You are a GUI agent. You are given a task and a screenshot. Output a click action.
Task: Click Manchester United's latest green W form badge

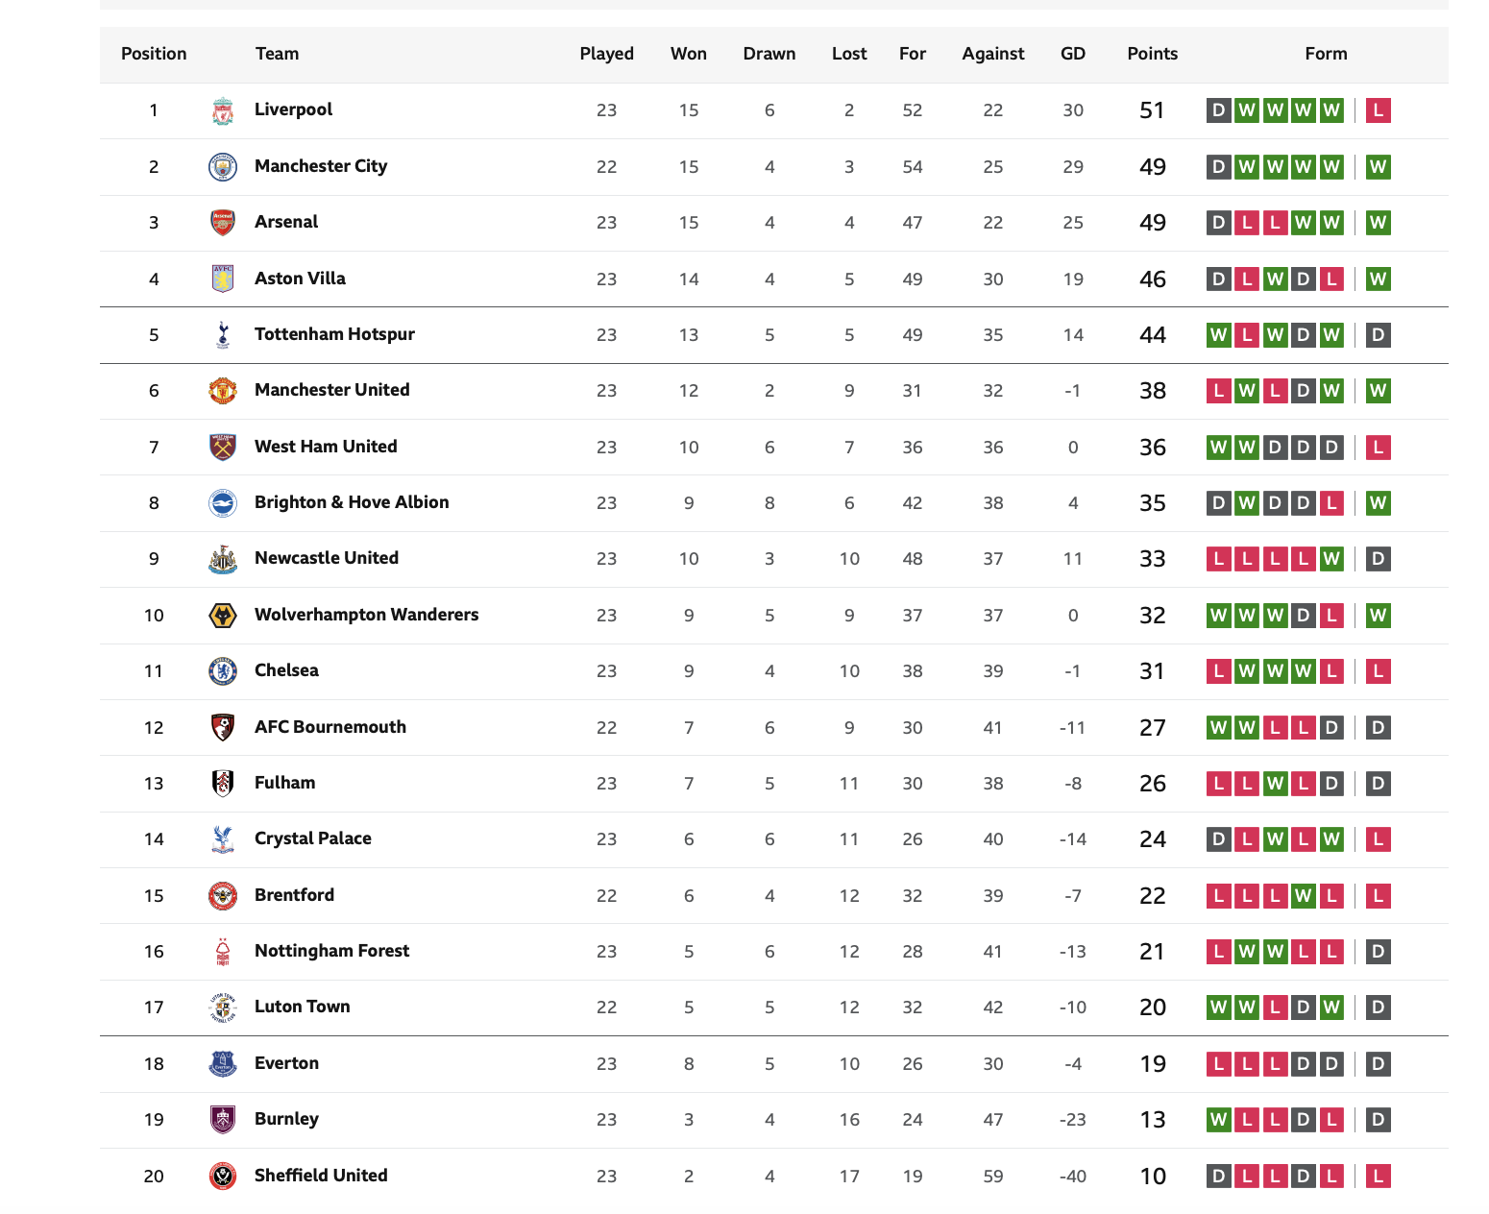click(1378, 391)
